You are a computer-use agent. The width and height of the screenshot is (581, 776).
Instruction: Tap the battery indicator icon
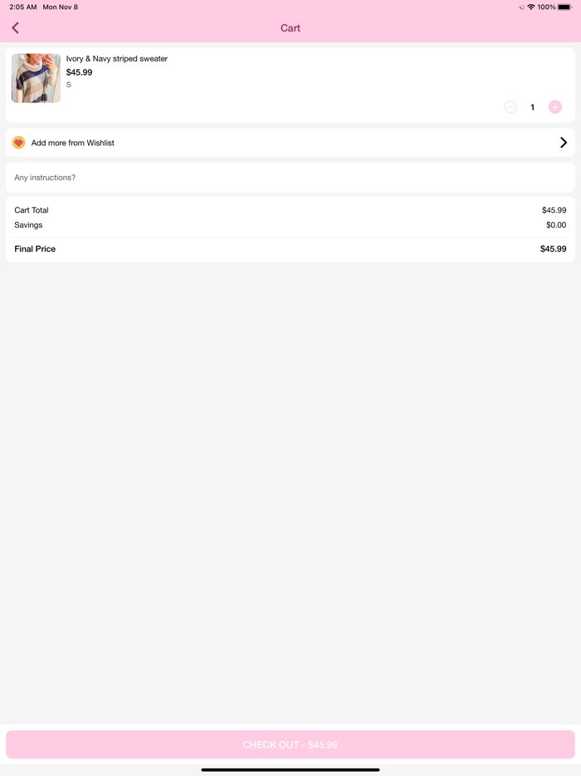click(564, 7)
